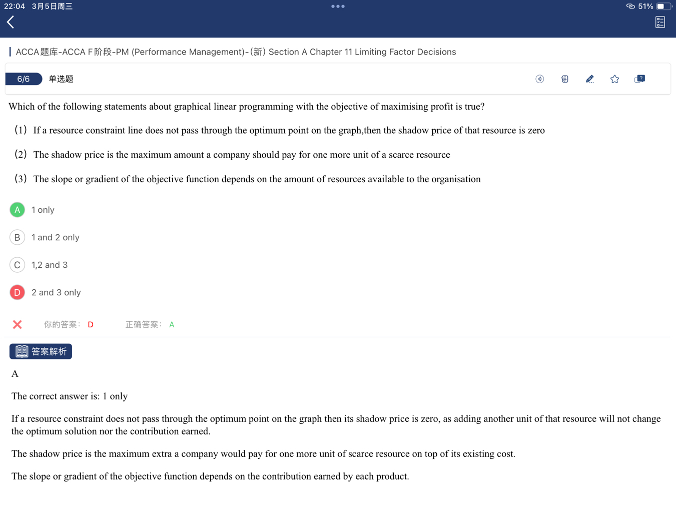Tap the battery indicator in status bar
Screen dimensions: 676x507
(x=663, y=7)
